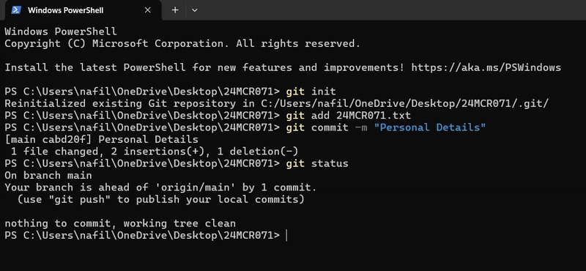Click the 'Copyright (C) Microsoft Corporation' line

tap(182, 44)
